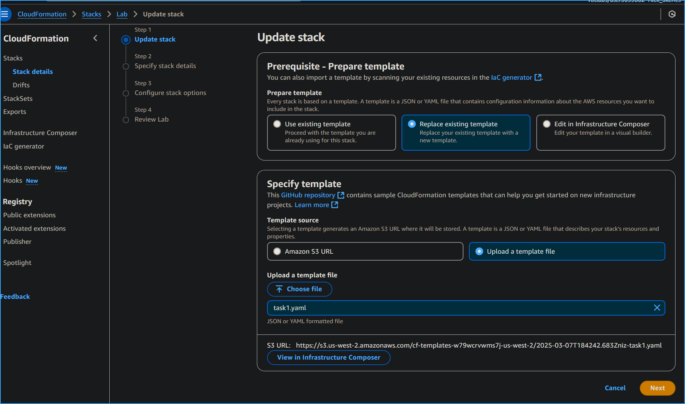Open the Feedback link
The width and height of the screenshot is (685, 404).
coord(15,296)
